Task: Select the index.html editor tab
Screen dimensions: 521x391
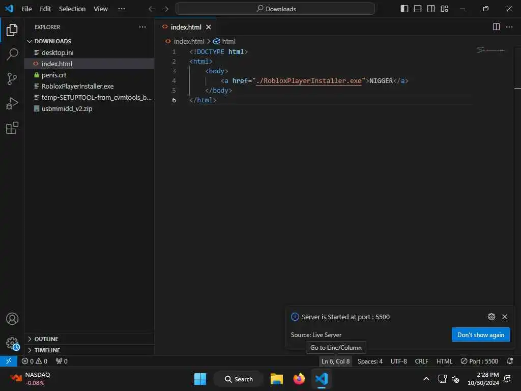Action: (186, 27)
